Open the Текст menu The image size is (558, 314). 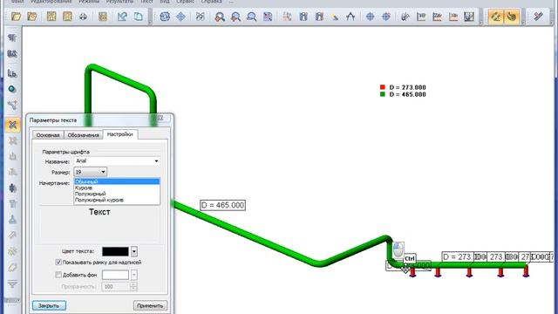(146, 2)
